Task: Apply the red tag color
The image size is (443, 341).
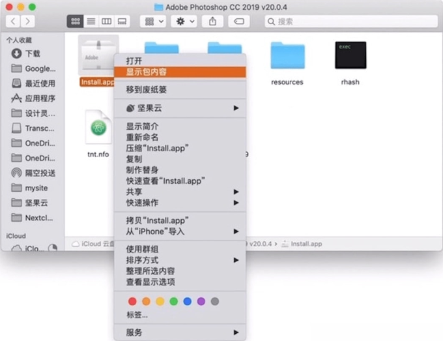Action: (x=132, y=301)
